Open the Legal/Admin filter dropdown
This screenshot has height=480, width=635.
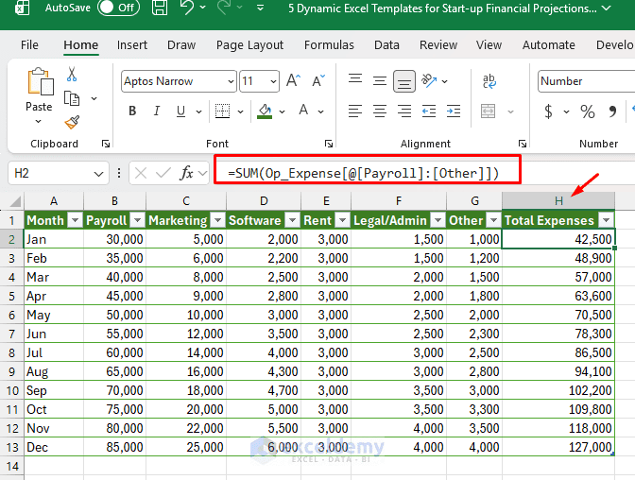pyautogui.click(x=438, y=220)
